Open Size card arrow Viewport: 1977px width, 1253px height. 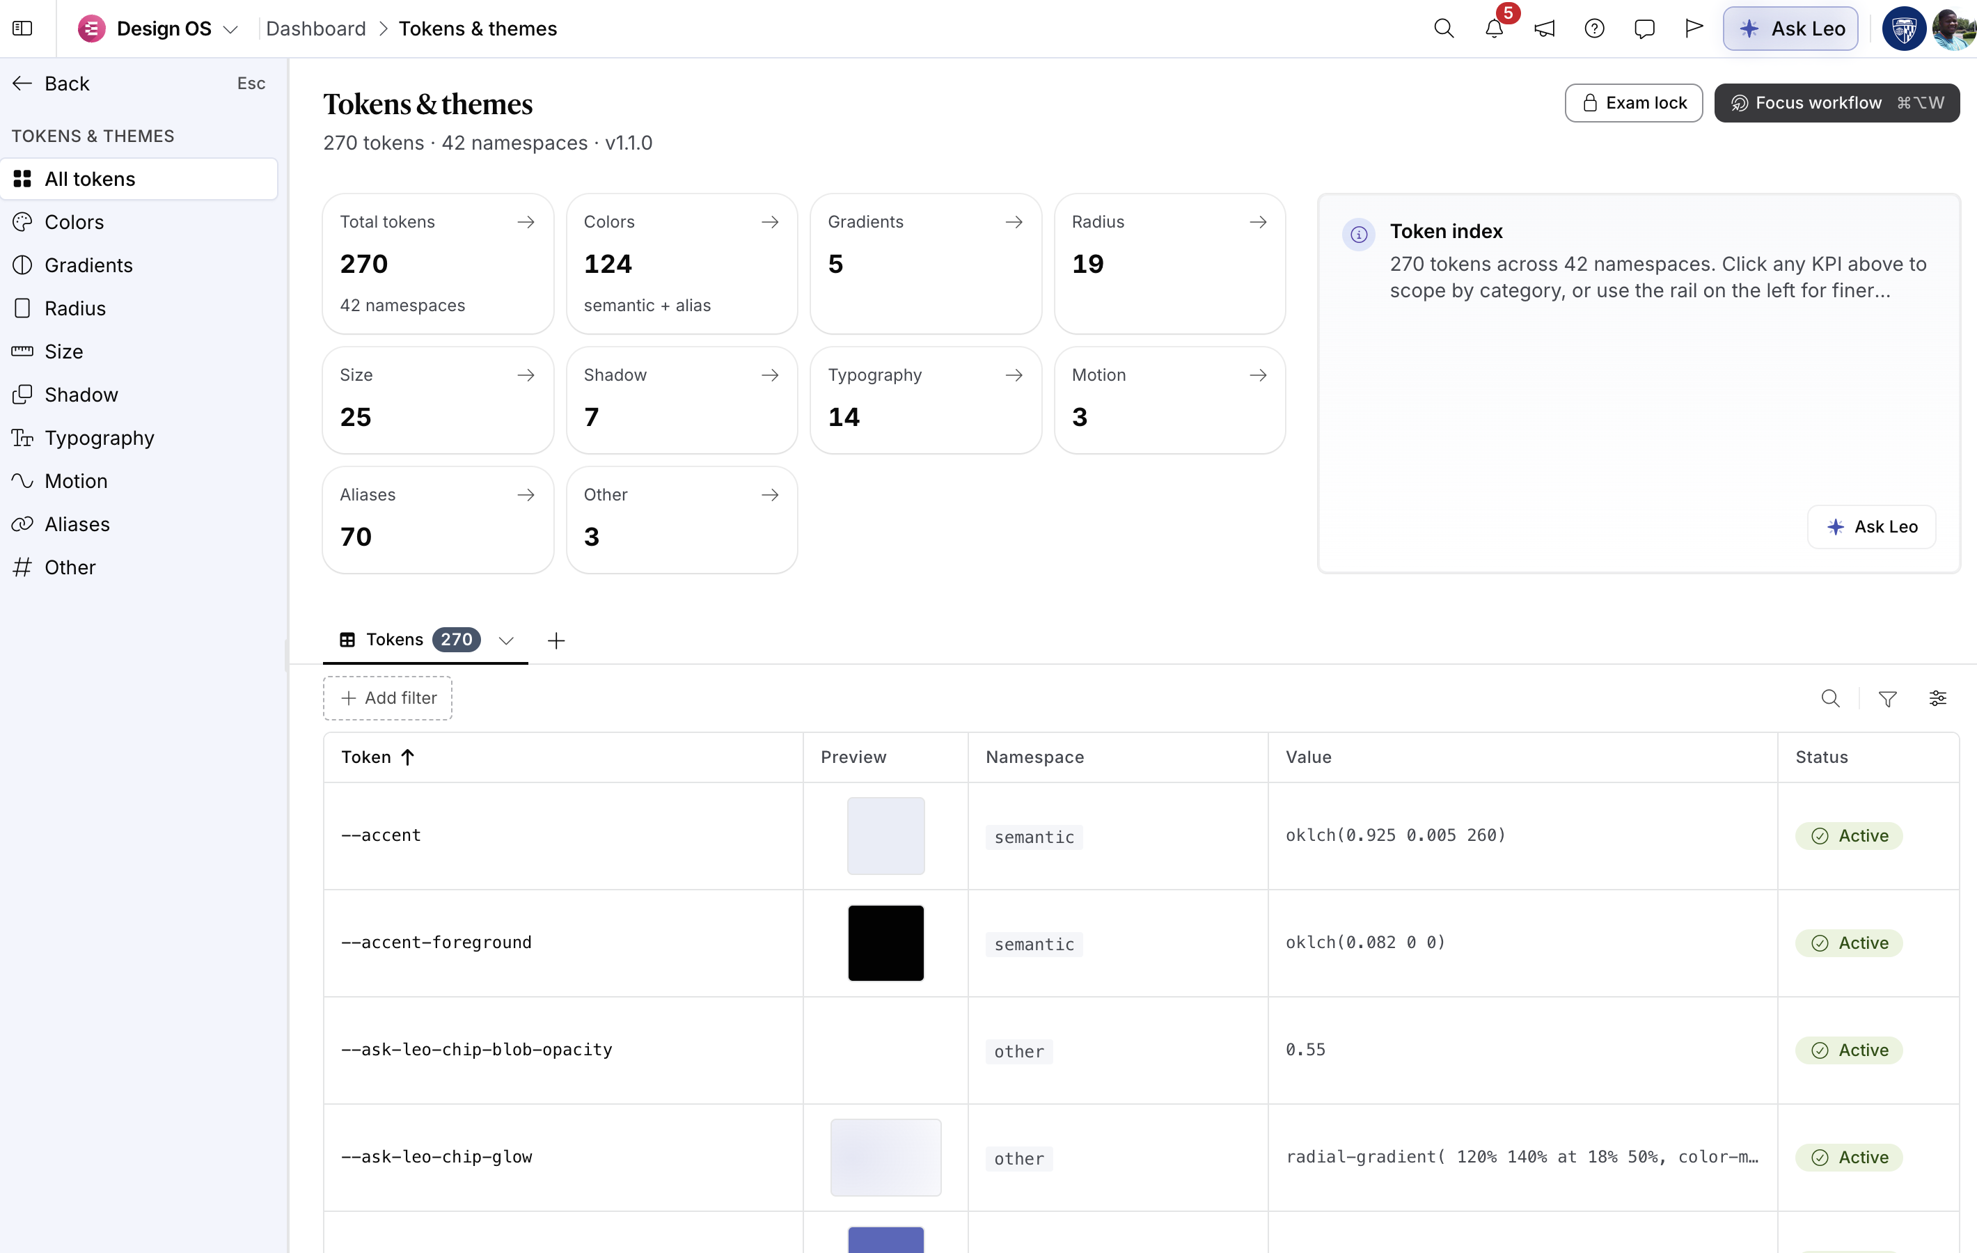[x=526, y=375]
